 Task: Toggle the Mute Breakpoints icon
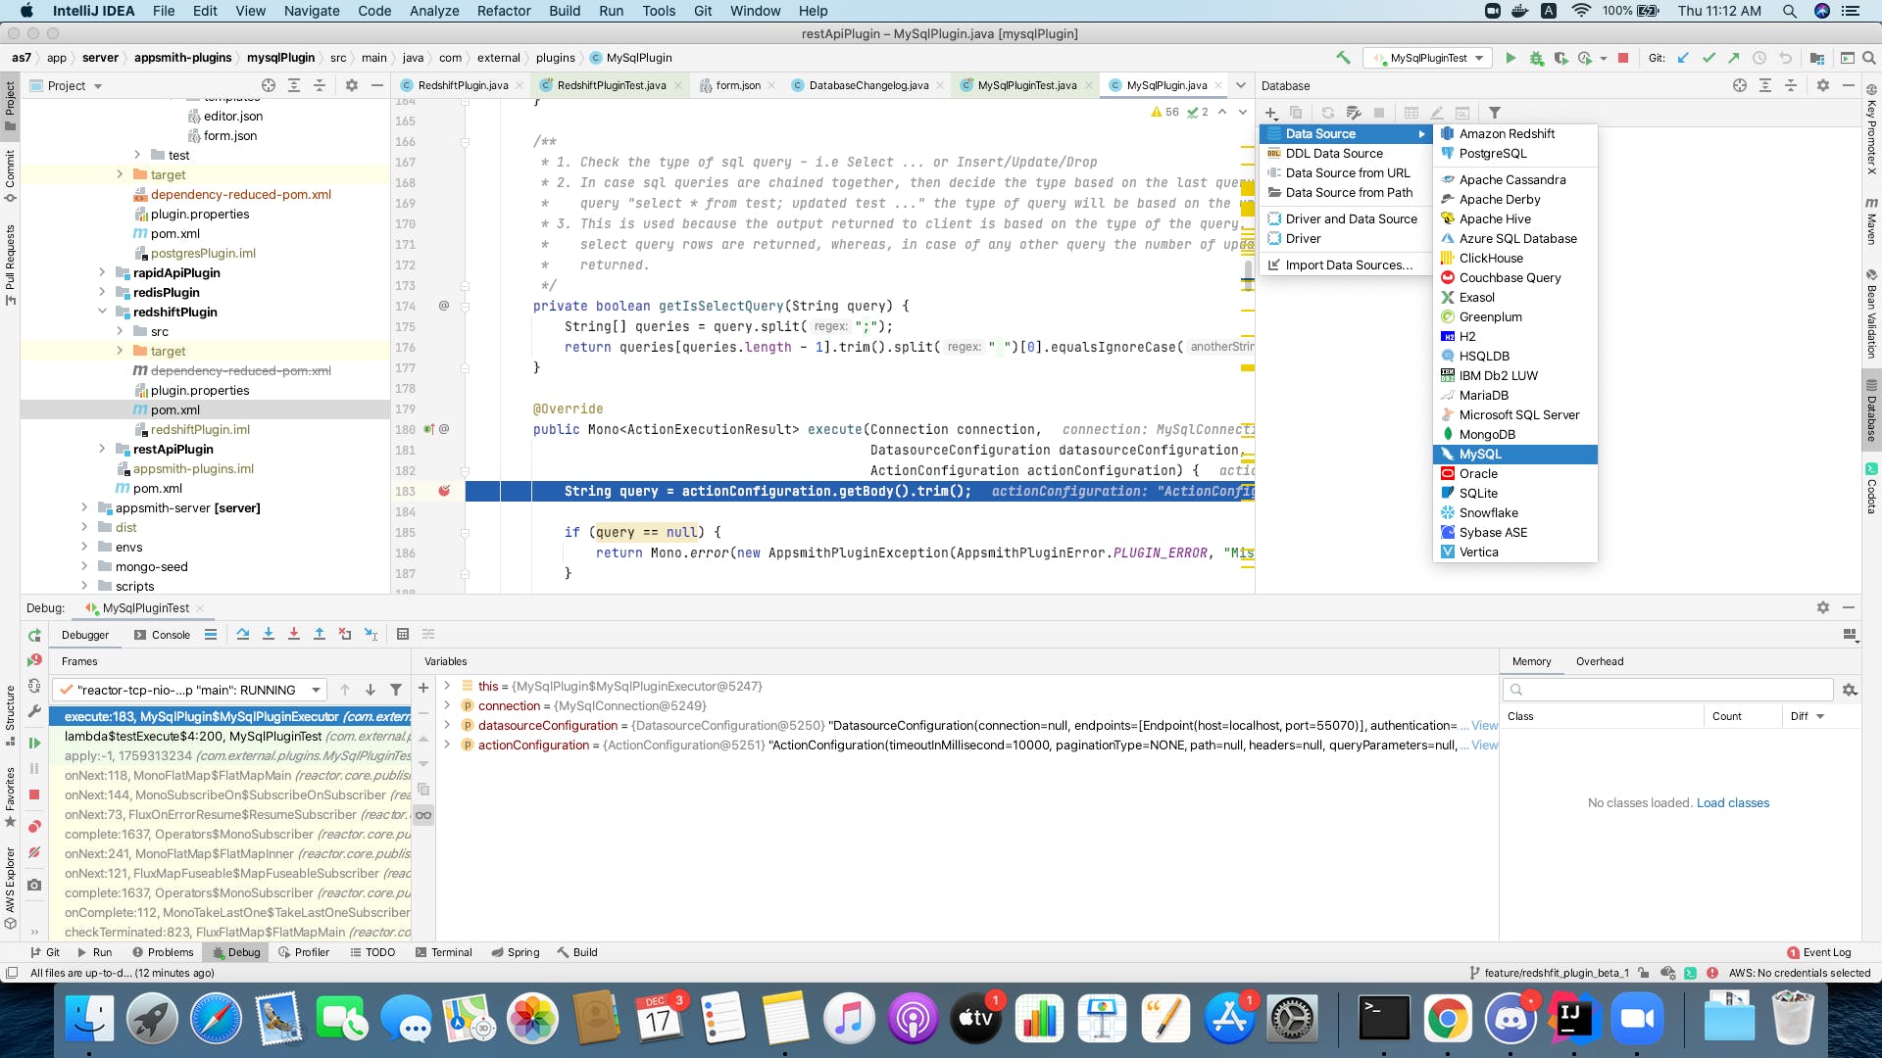pyautogui.click(x=34, y=853)
